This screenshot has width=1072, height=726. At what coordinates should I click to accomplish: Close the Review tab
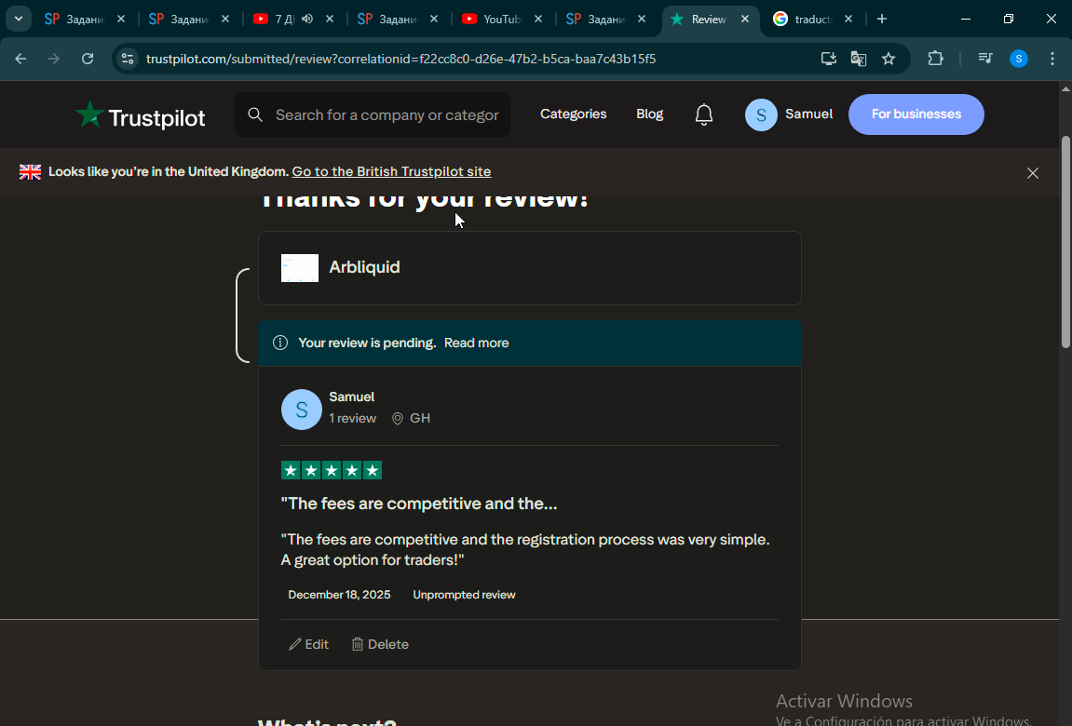coord(745,20)
